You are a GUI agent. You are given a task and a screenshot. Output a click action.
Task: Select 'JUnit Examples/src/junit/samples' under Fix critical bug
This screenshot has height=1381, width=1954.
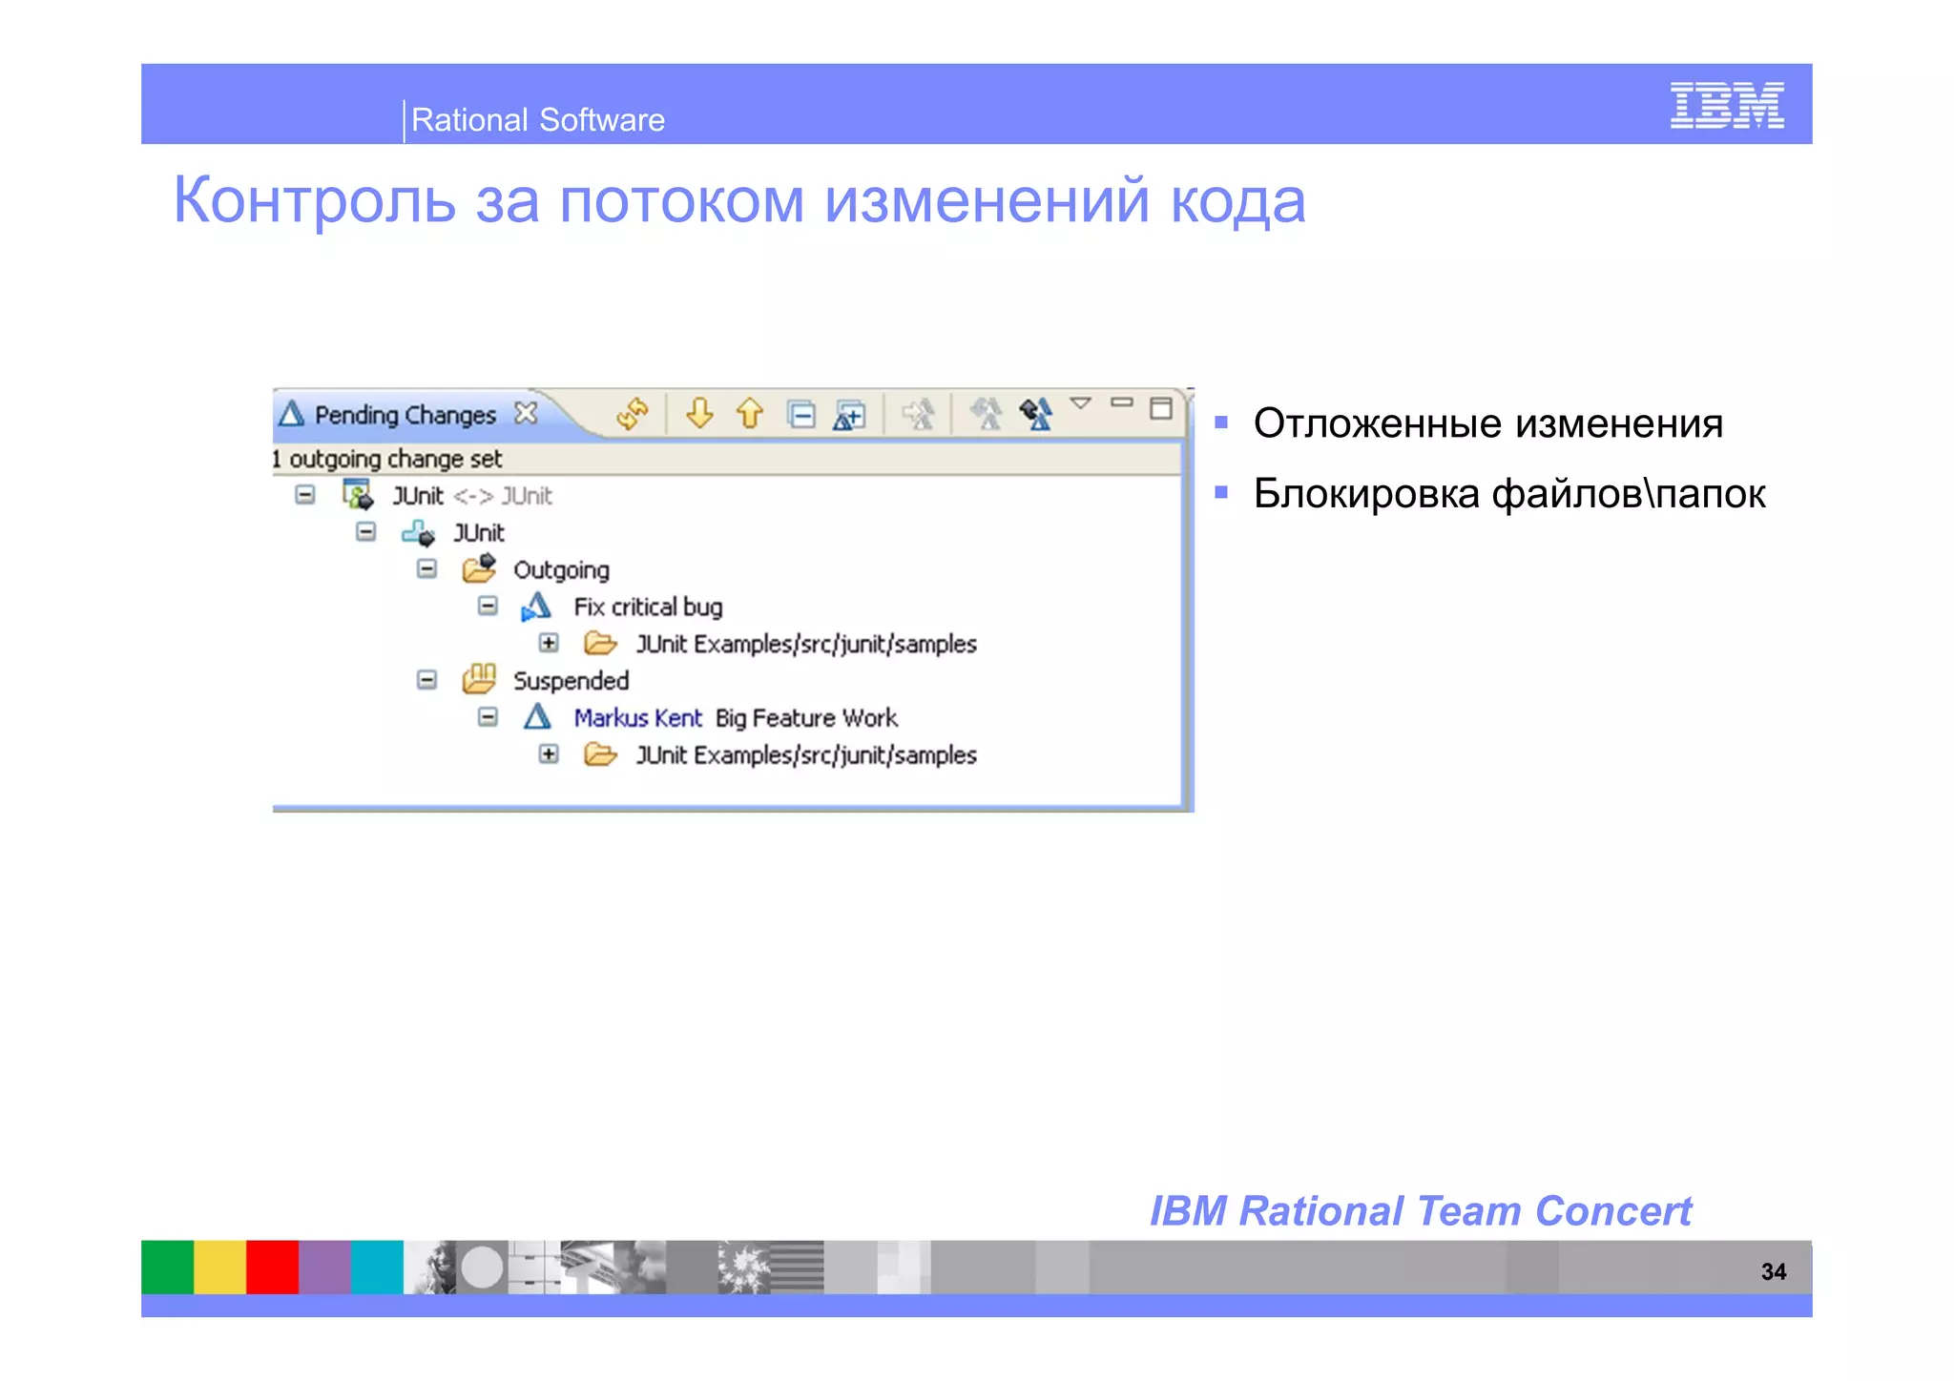tap(806, 645)
